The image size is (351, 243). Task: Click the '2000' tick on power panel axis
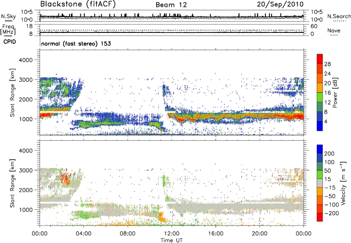(x=25, y=99)
